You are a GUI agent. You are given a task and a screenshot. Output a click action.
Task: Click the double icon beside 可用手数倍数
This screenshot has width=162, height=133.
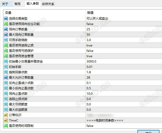coord(6,40)
